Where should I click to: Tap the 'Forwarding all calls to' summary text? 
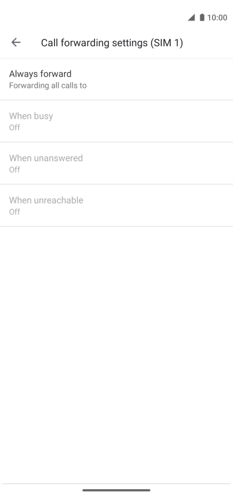tap(48, 86)
